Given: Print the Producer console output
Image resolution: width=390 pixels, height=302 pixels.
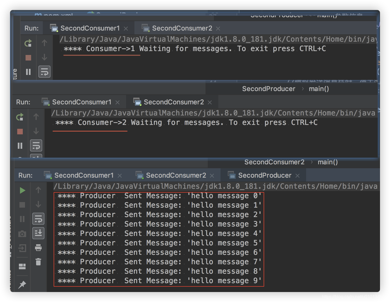Looking at the screenshot, I should click(x=38, y=248).
